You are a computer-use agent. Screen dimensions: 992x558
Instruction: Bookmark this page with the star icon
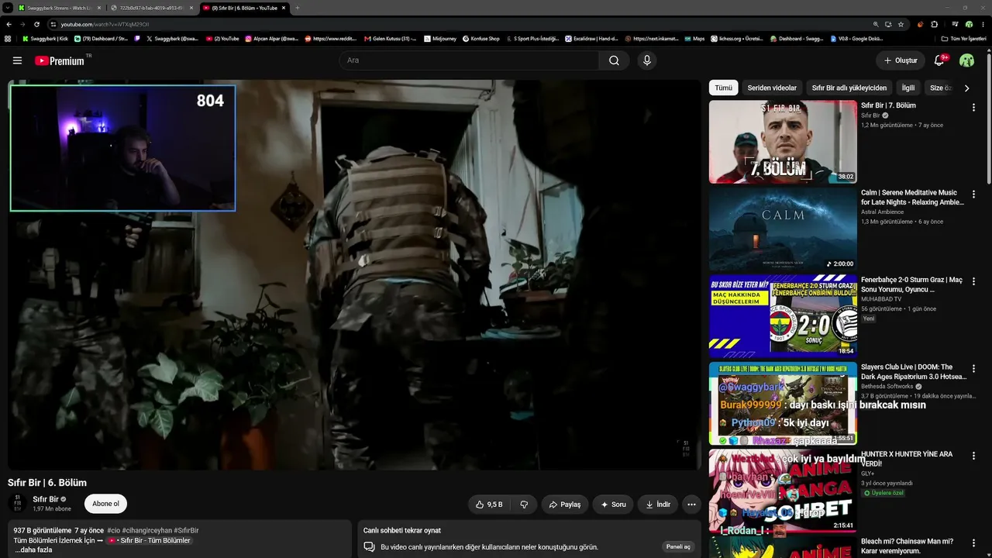click(901, 24)
